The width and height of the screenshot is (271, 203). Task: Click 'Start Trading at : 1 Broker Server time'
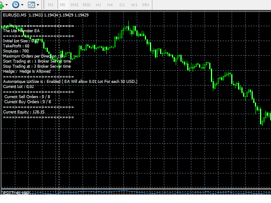click(x=37, y=61)
